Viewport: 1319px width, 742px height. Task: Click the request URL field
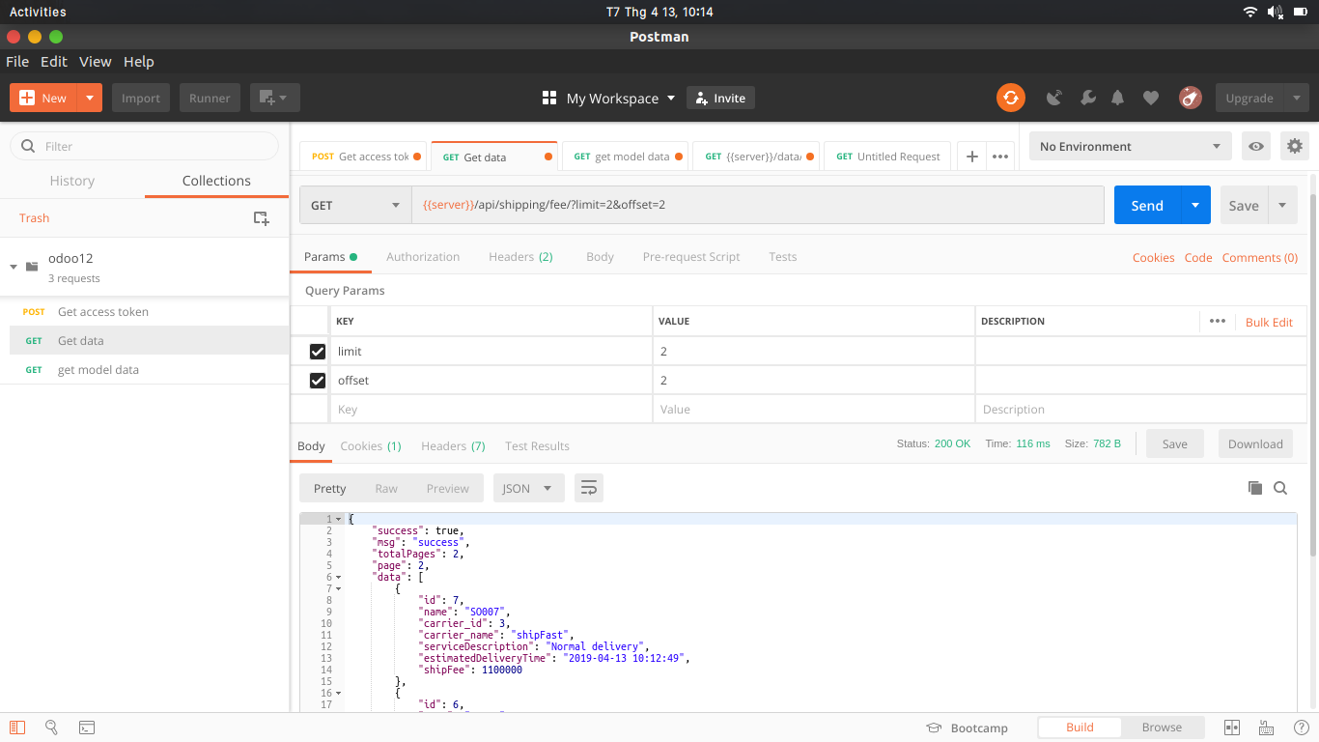pos(758,205)
